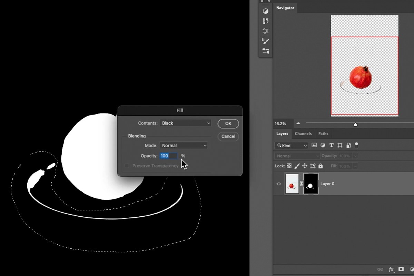Lock artboard nesting icon in Layers panel
Viewport: 414px width, 276px height.
tap(313, 166)
